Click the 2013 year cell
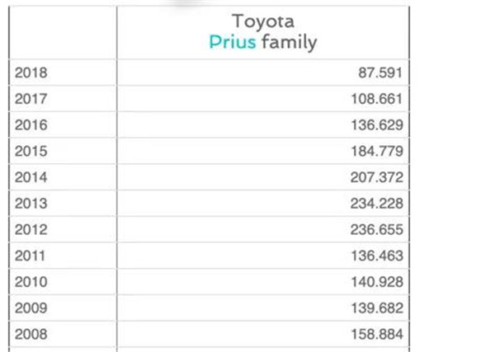 tap(31, 204)
